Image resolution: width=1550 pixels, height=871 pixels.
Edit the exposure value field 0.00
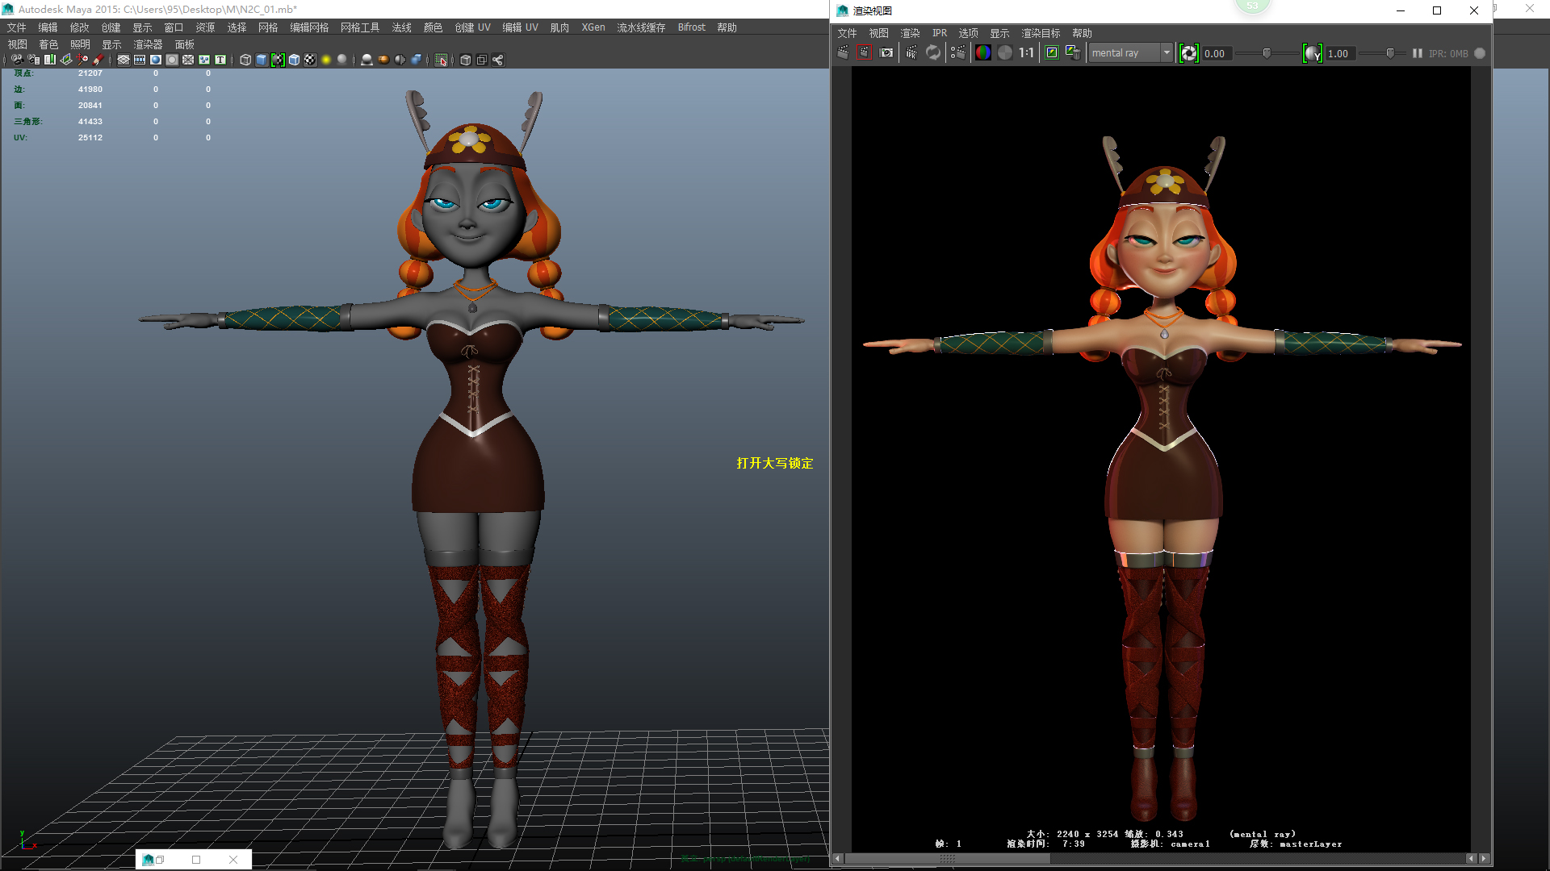(x=1217, y=53)
